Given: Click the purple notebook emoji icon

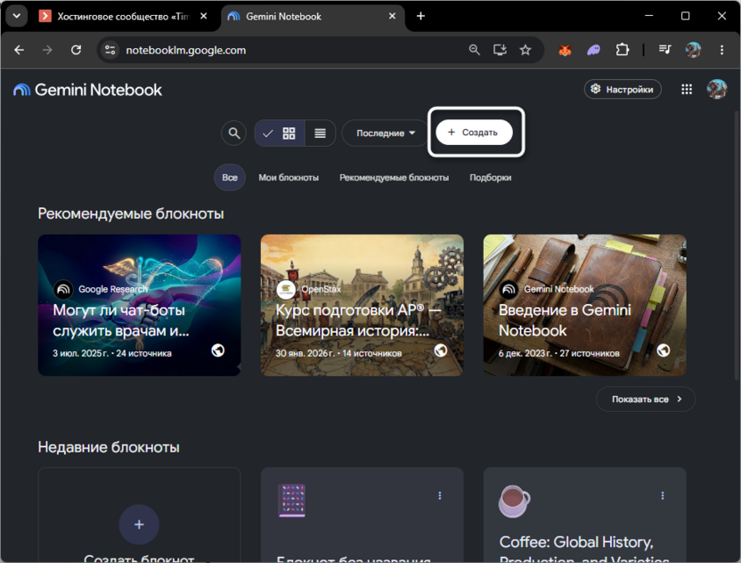Looking at the screenshot, I should (x=292, y=500).
